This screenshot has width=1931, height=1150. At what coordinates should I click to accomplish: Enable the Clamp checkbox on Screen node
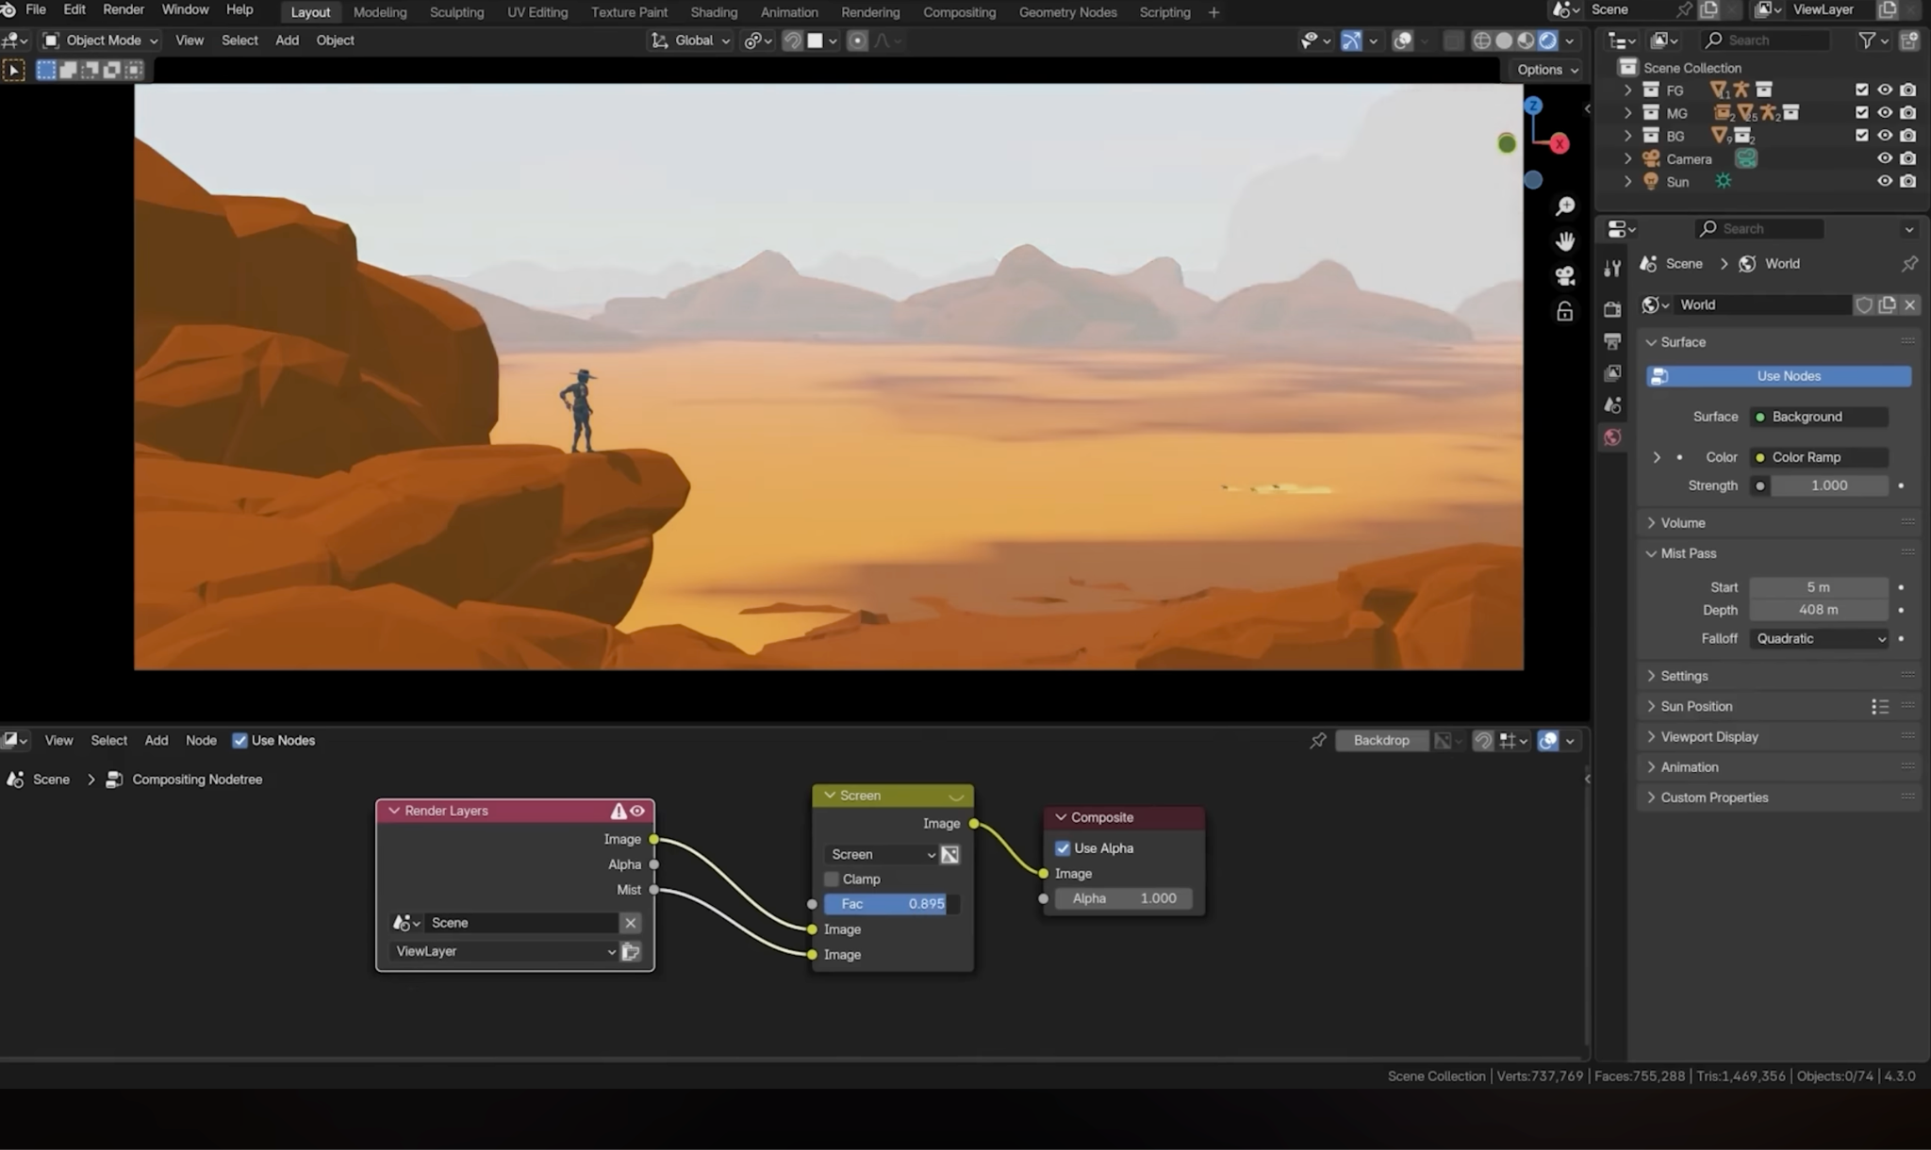[831, 879]
